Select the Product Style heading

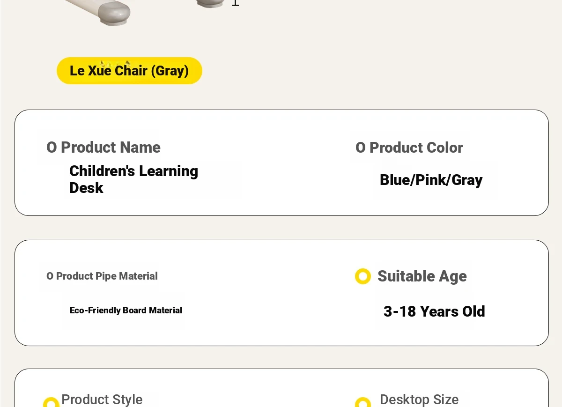pos(102,400)
